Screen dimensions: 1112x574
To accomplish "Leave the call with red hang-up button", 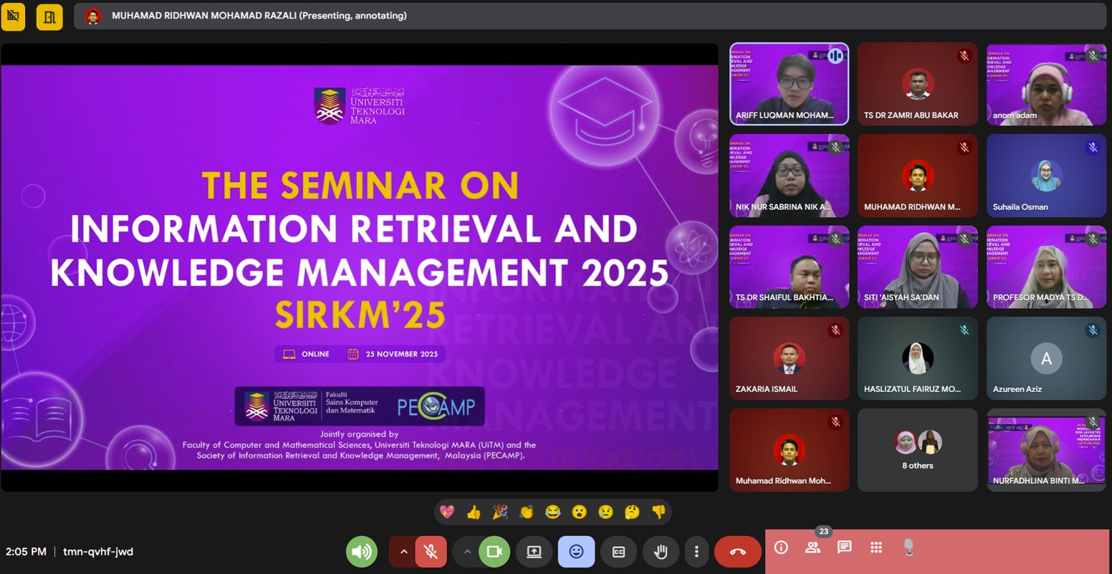I will pyautogui.click(x=737, y=552).
